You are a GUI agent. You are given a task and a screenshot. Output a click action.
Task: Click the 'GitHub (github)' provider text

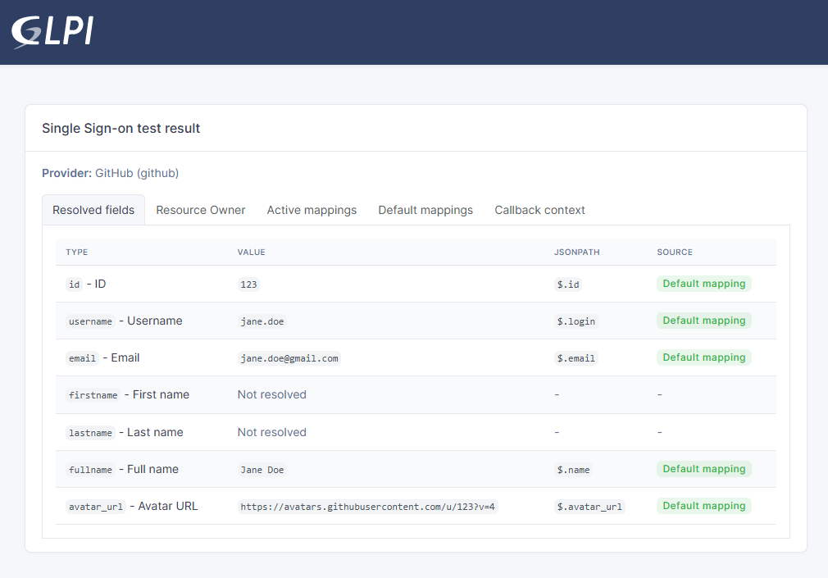[137, 173]
